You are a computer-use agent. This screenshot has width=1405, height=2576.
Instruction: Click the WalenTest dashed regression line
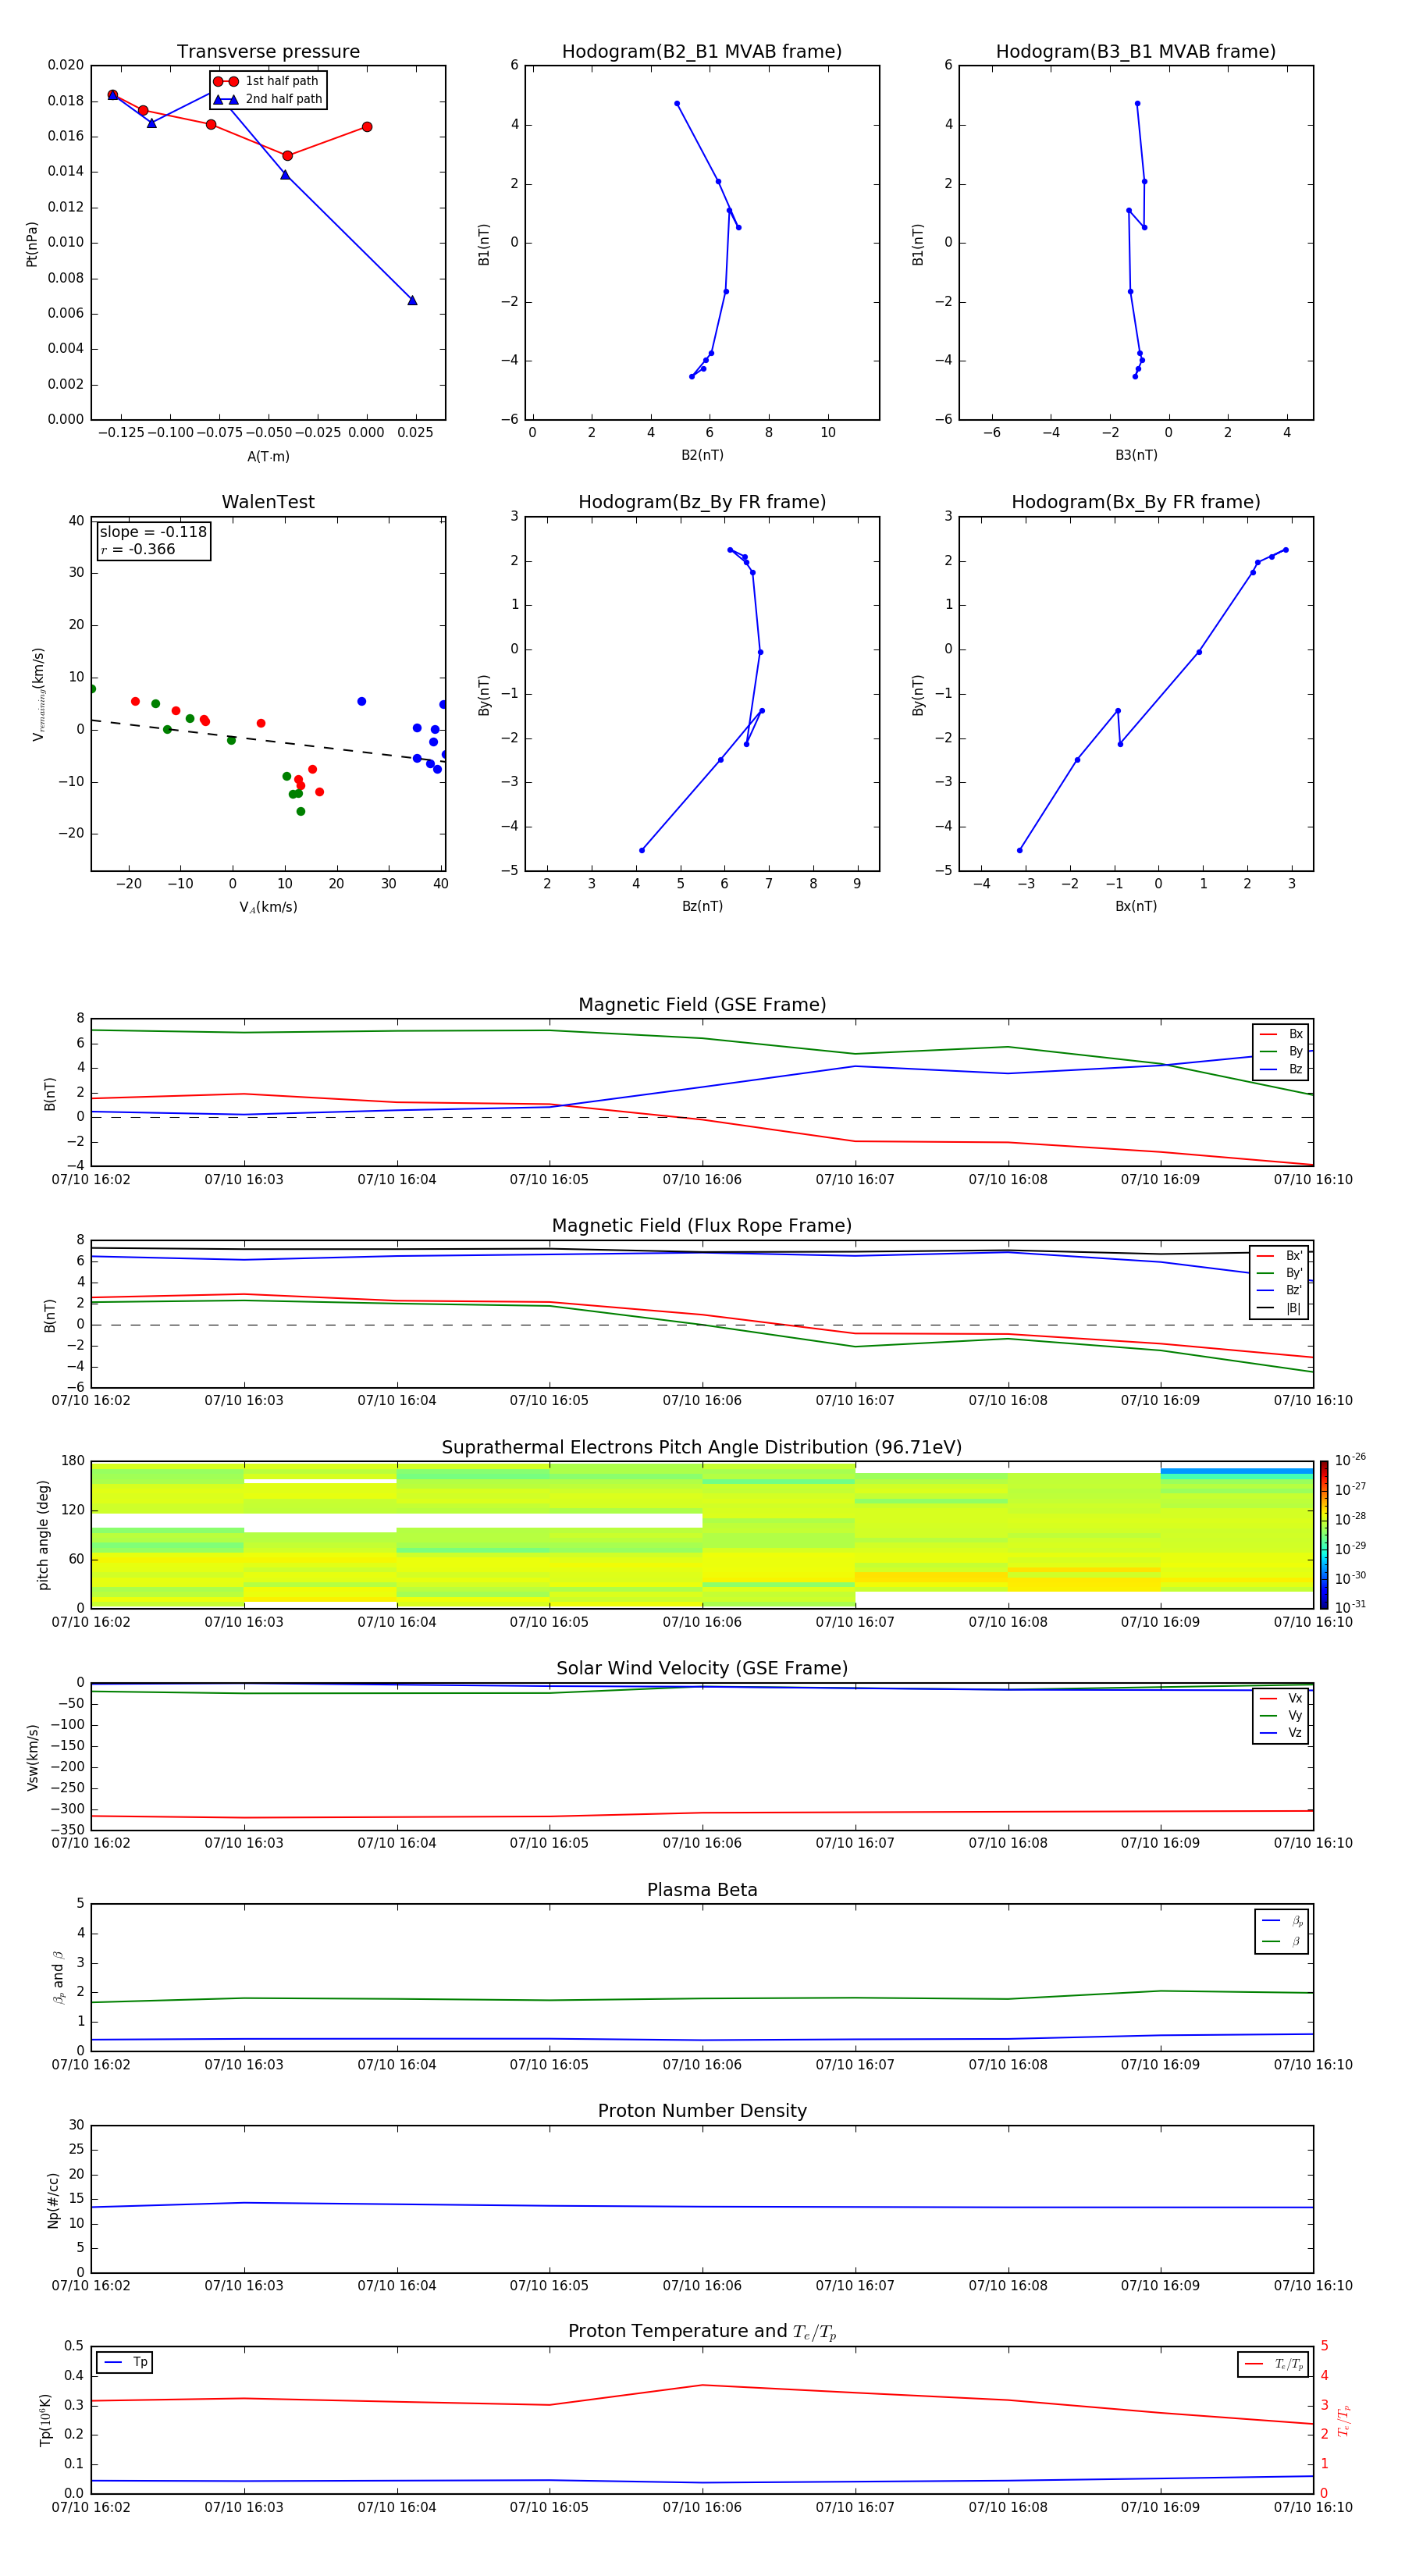tap(268, 741)
